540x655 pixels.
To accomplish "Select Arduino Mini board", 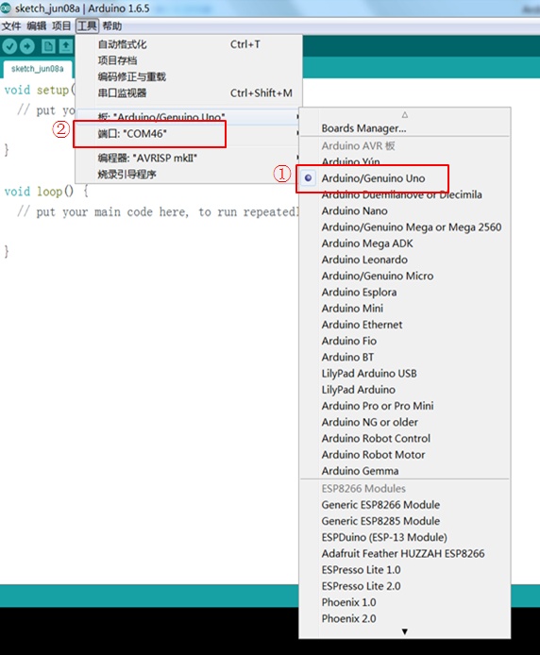I will [x=405, y=309].
